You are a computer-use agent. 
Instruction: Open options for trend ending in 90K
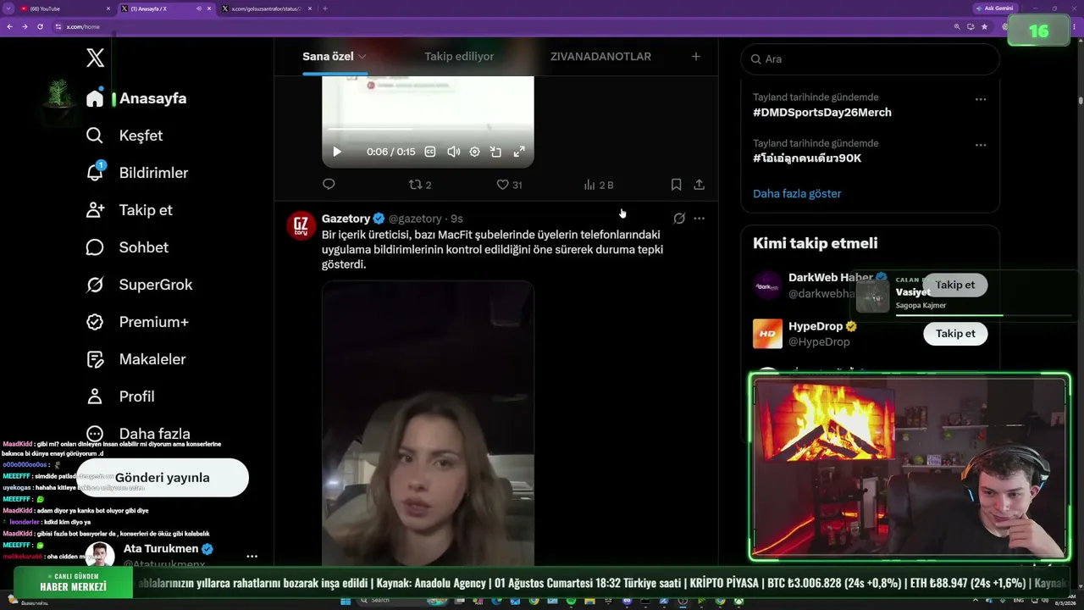[981, 145]
